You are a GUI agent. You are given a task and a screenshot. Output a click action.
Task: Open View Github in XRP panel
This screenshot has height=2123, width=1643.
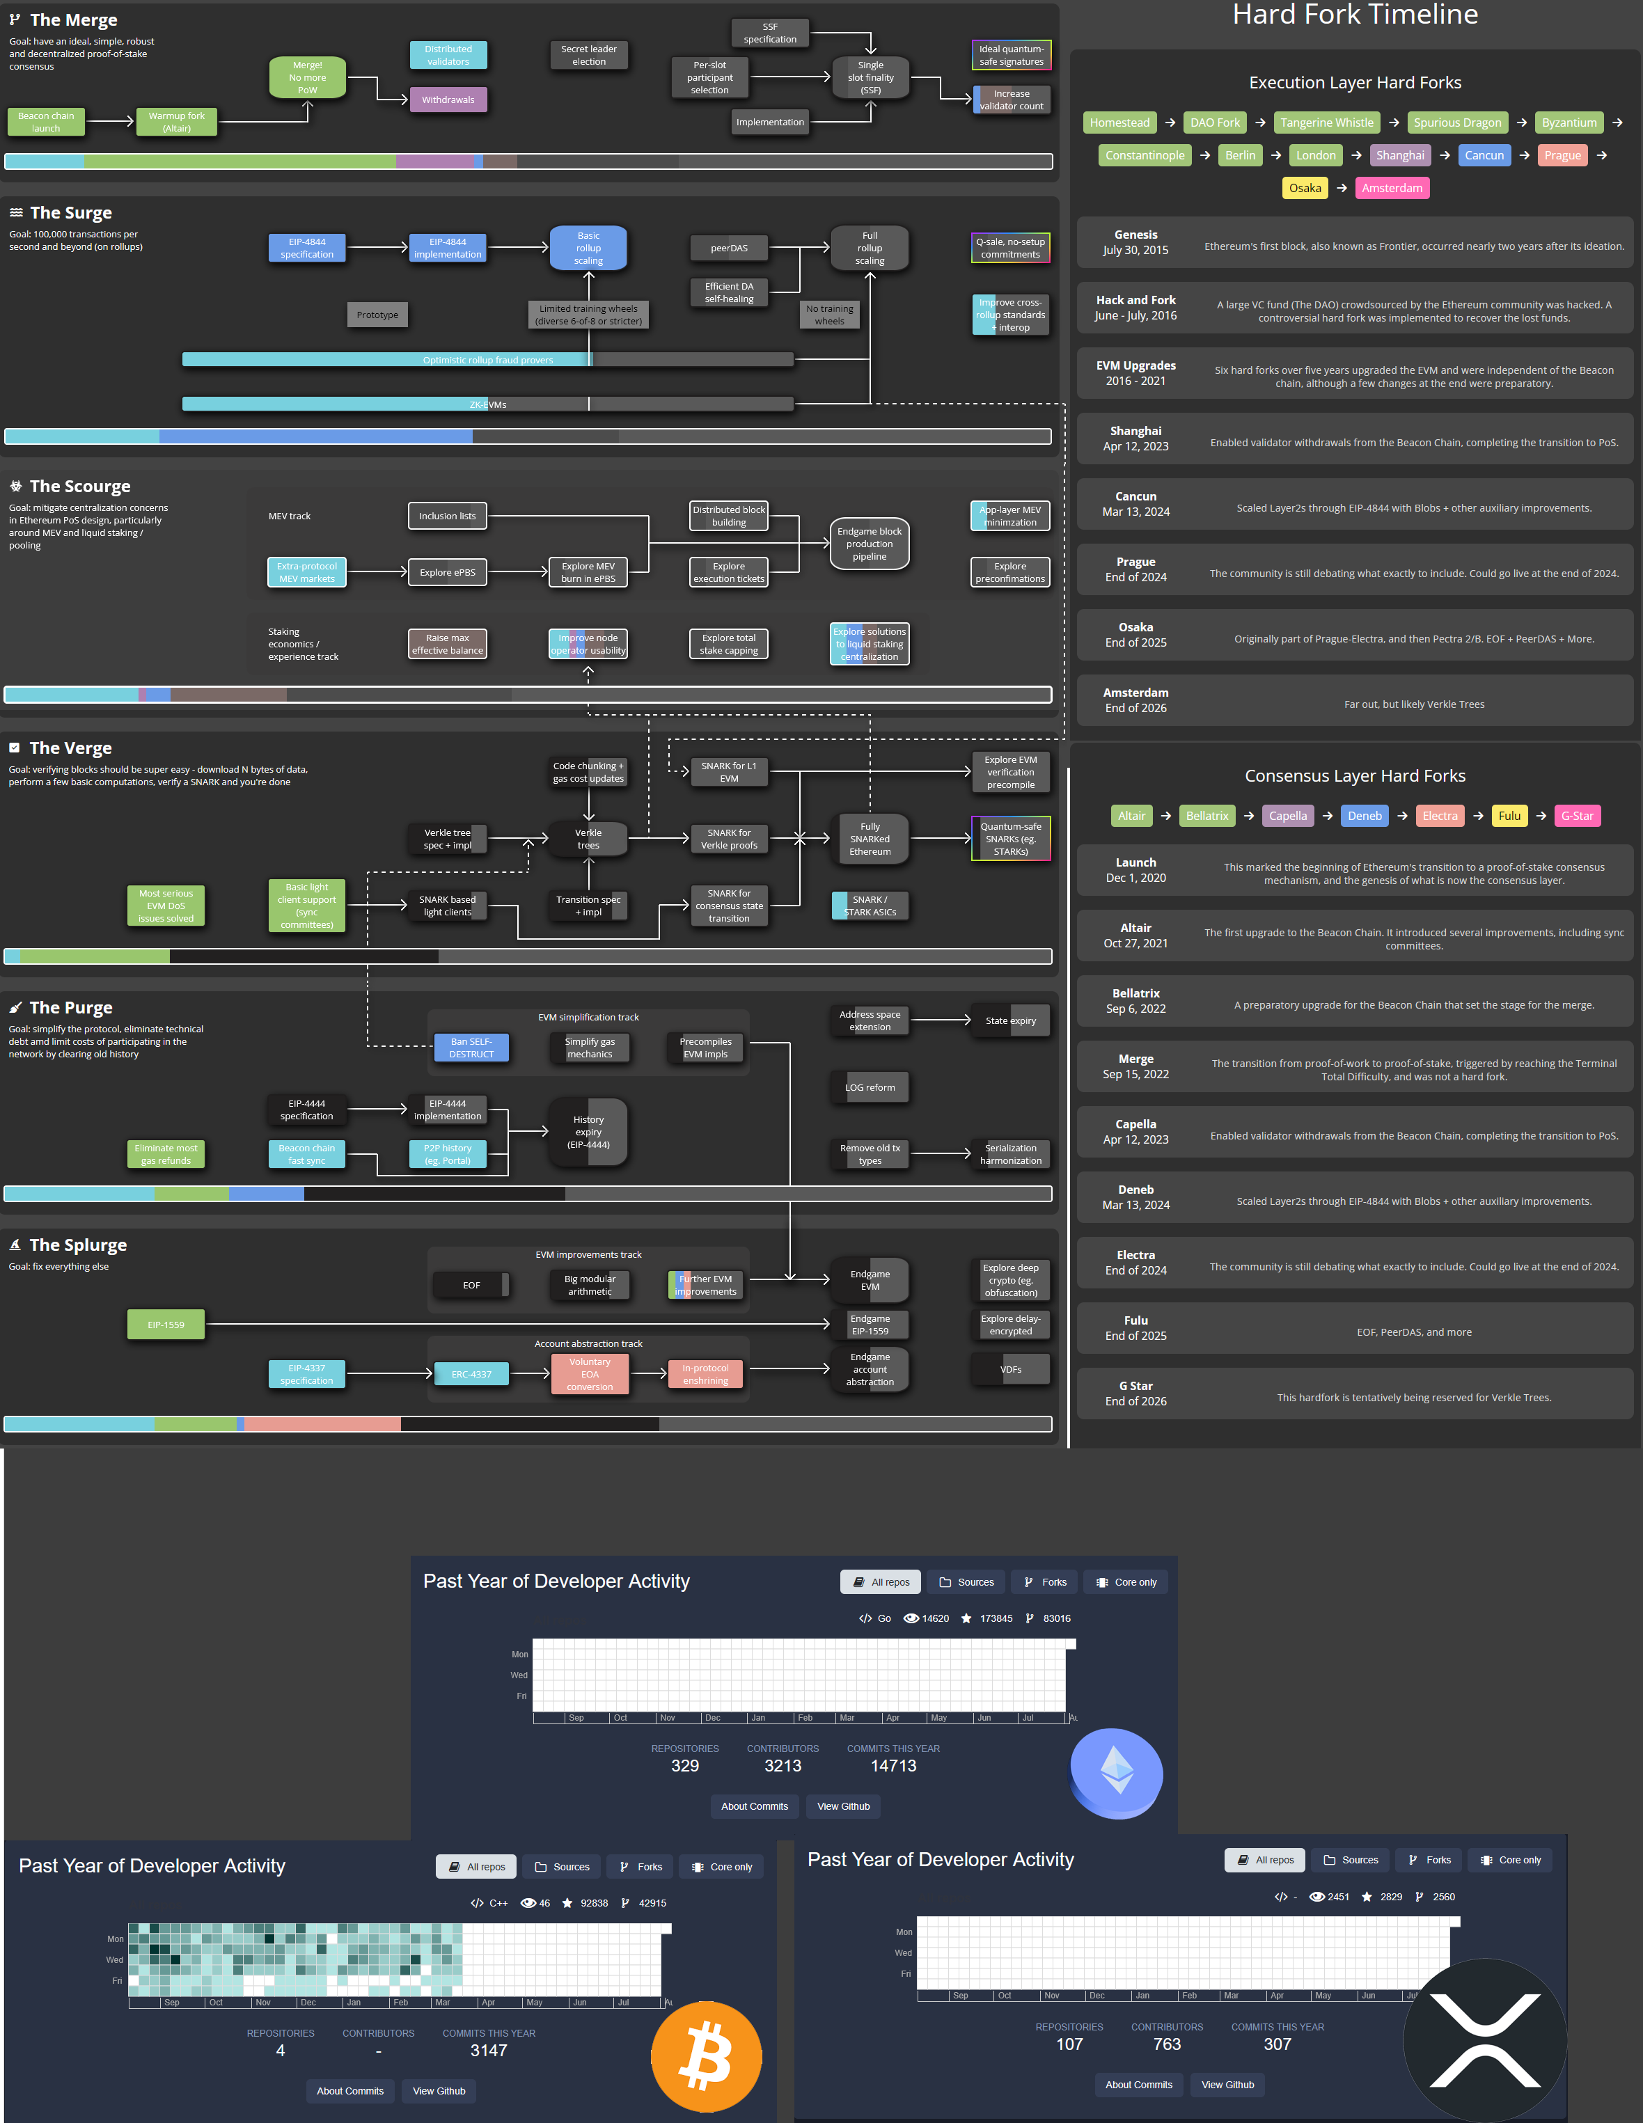coord(1227,2084)
